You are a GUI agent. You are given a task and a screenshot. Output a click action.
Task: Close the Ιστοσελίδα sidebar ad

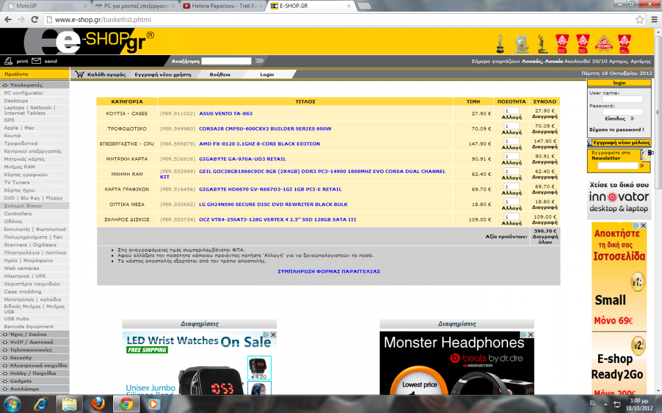coord(643,226)
